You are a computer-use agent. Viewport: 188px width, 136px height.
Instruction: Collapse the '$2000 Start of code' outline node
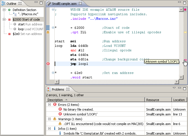pyautogui.click(x=5, y=19)
